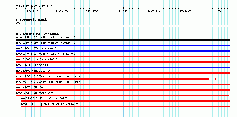Viewport: 237px width, 117px height.
Task: Open the nsv4070878 gnomADStructuralVariants label
Action: coord(51,104)
